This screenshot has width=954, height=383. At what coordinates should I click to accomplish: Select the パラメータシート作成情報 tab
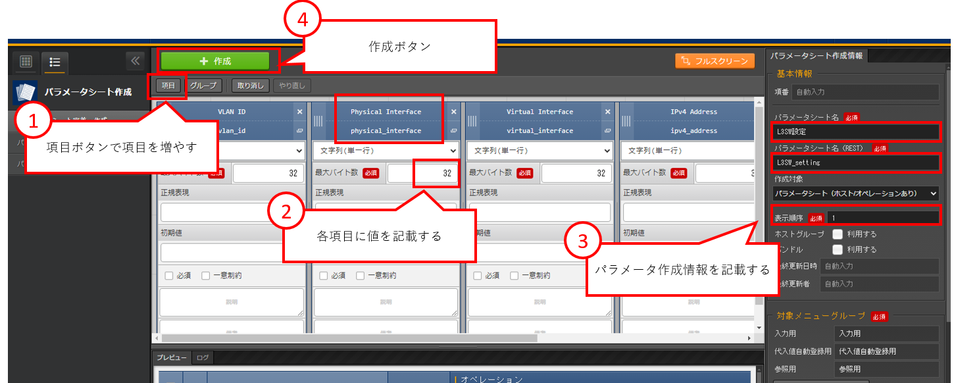818,56
